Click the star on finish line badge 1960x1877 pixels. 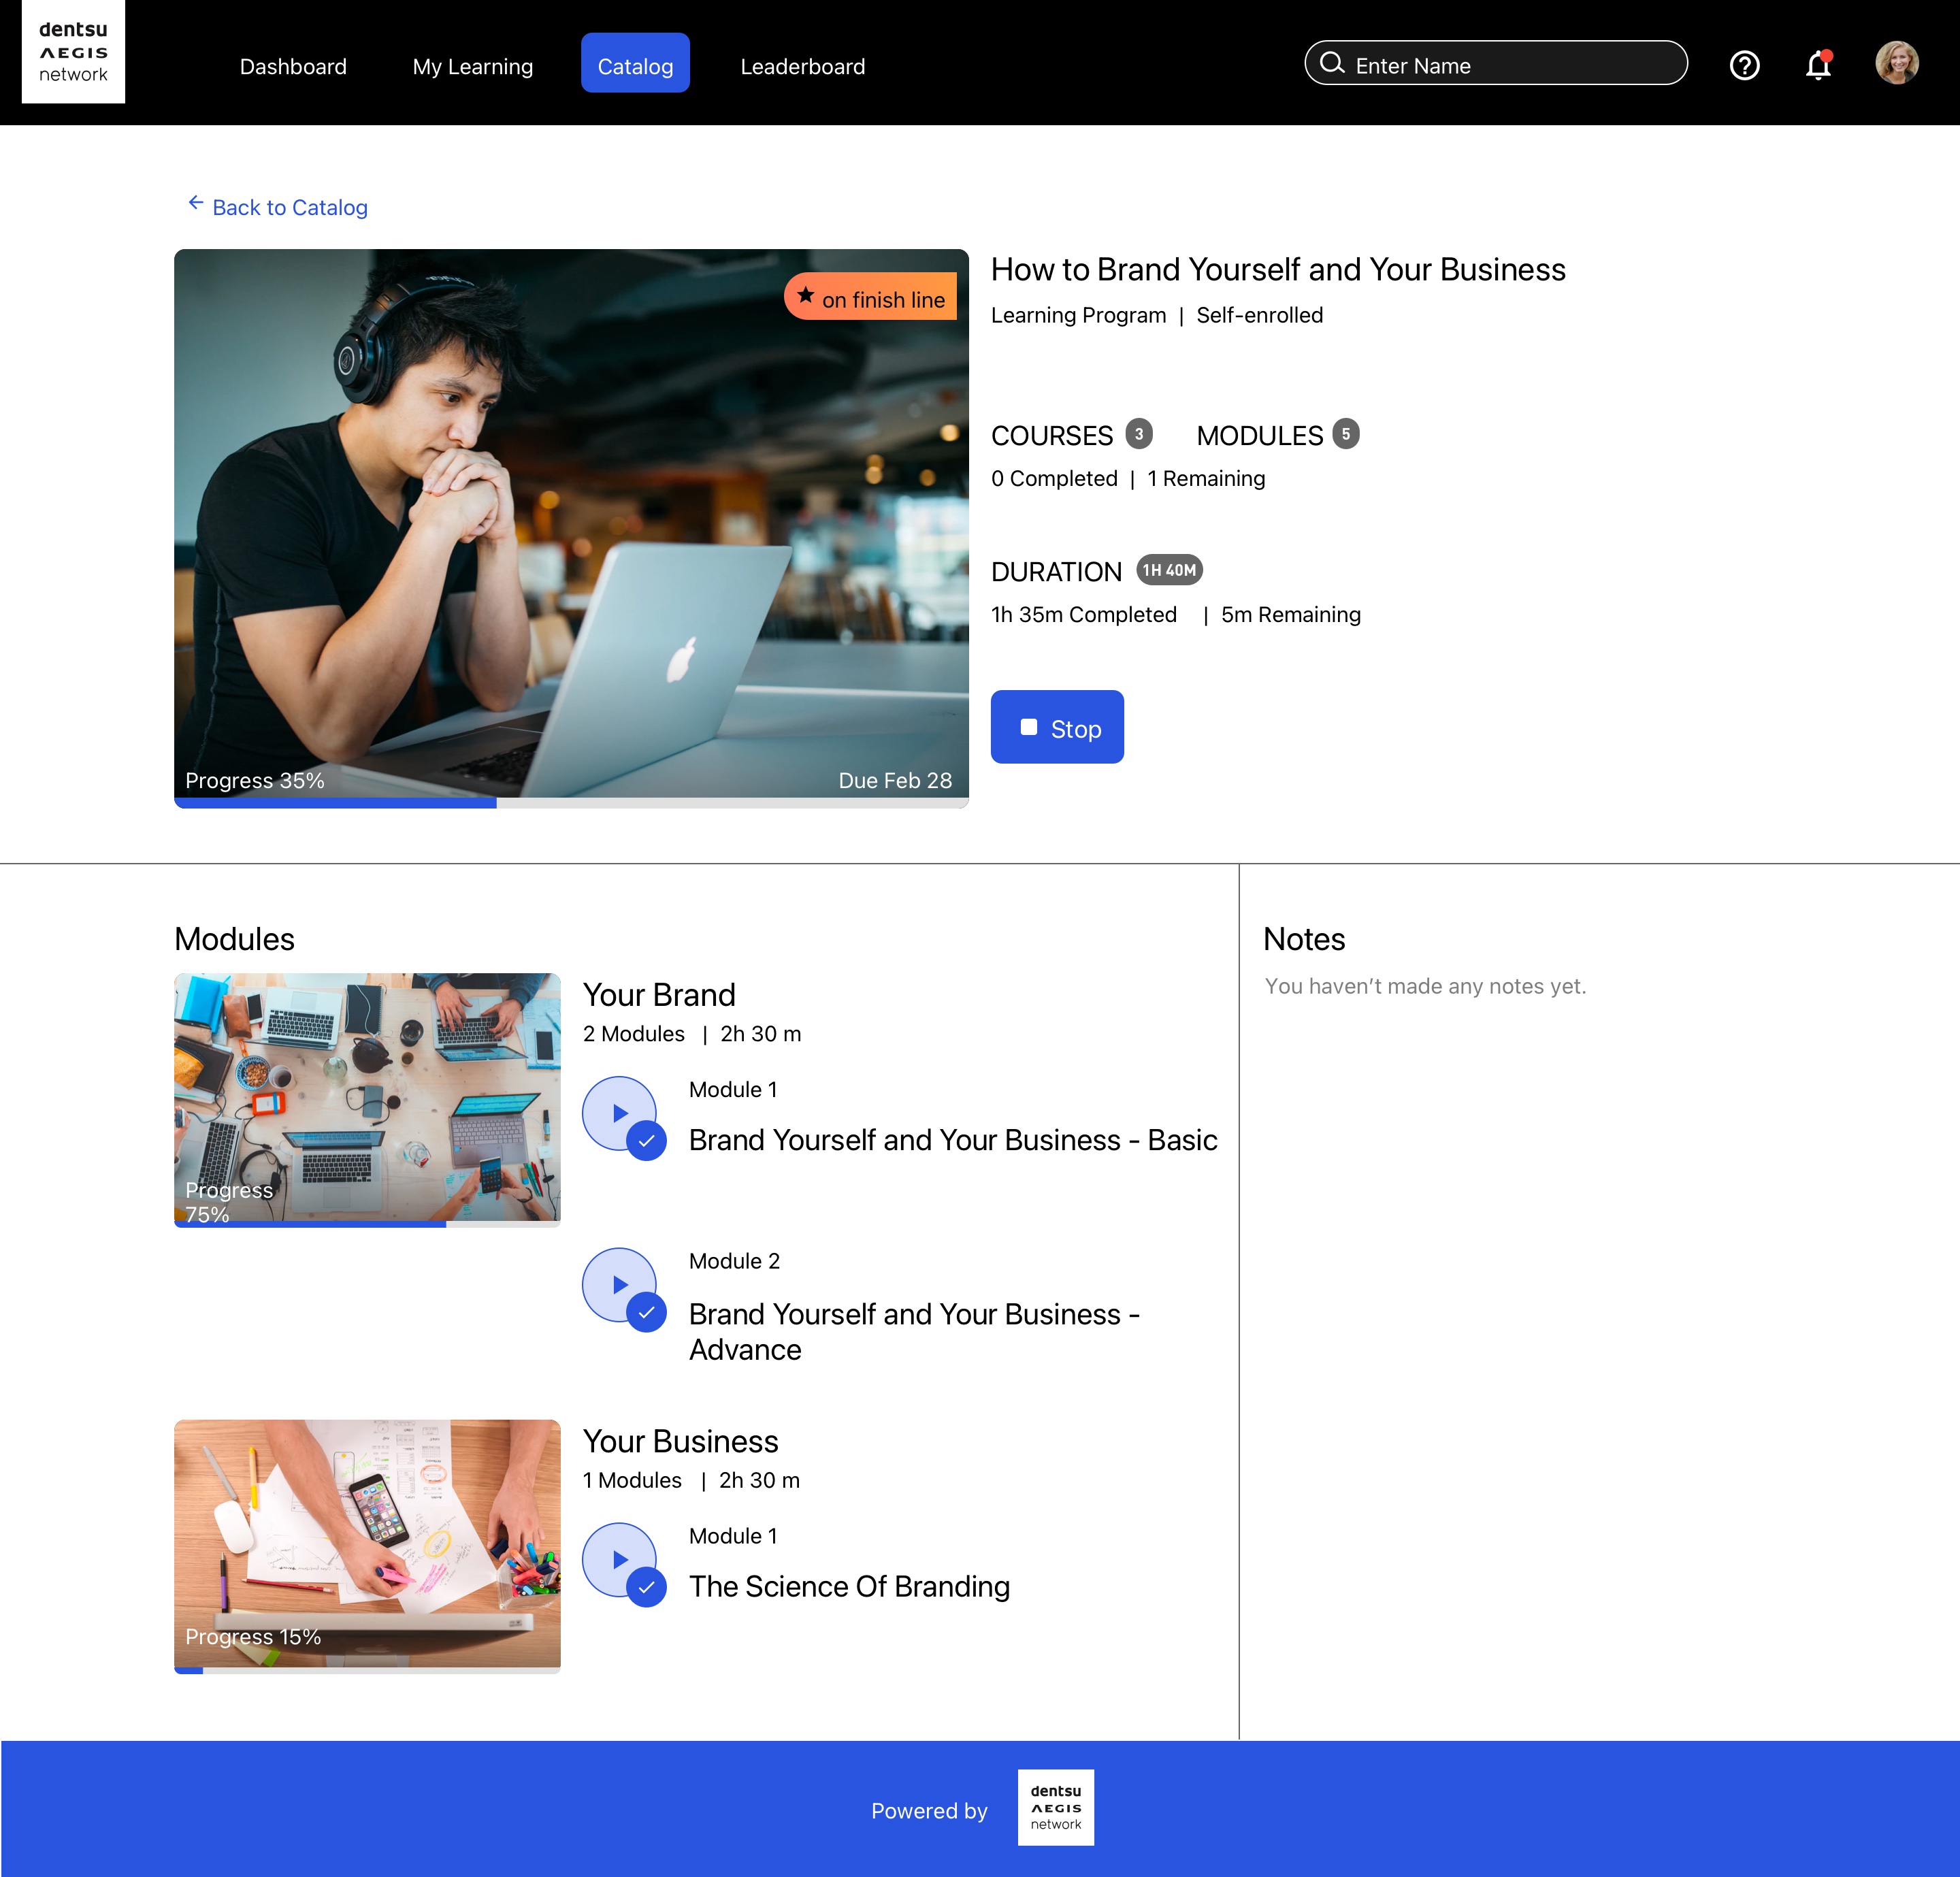tap(870, 297)
